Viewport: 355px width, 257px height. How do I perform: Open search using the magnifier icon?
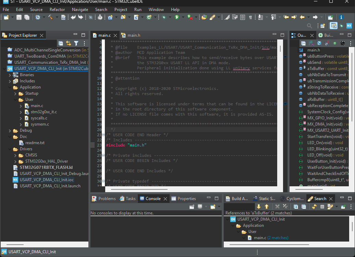click(x=309, y=25)
